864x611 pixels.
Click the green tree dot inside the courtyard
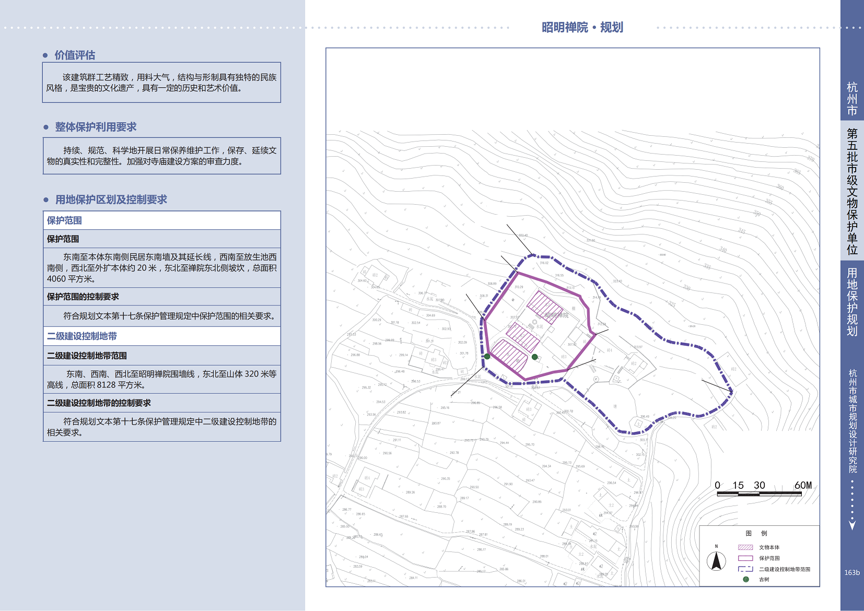click(x=534, y=357)
